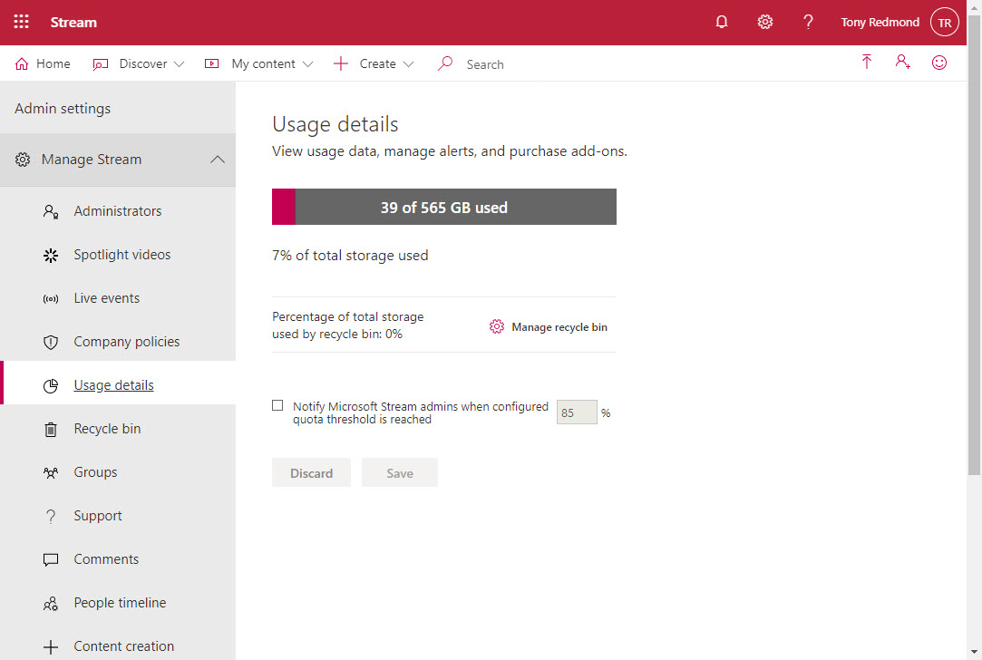Click the Company policies shield icon
Image resolution: width=982 pixels, height=660 pixels.
click(x=51, y=342)
